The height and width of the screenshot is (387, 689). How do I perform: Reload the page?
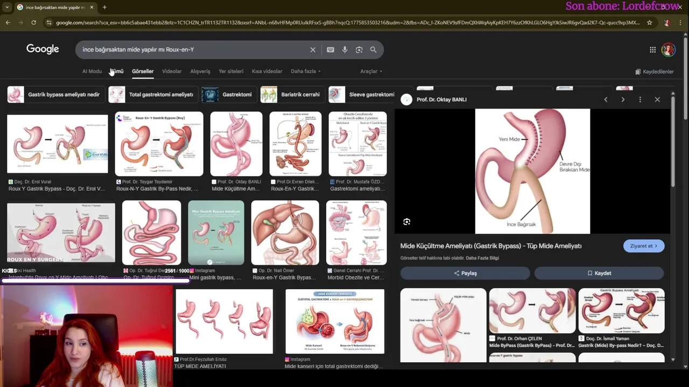[x=33, y=23]
